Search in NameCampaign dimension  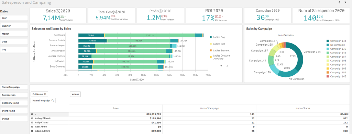click(x=53, y=101)
